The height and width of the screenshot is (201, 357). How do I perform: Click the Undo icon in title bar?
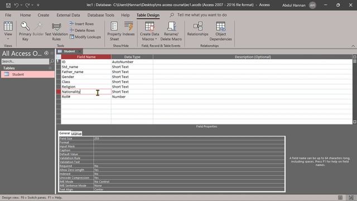[x=16, y=5]
